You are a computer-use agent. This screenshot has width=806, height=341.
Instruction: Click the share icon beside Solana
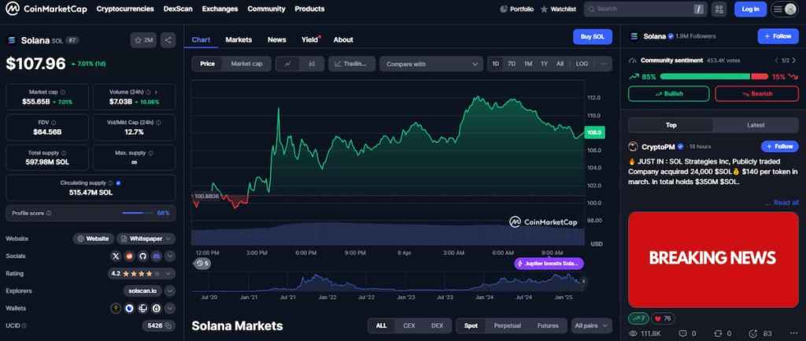[x=168, y=40]
